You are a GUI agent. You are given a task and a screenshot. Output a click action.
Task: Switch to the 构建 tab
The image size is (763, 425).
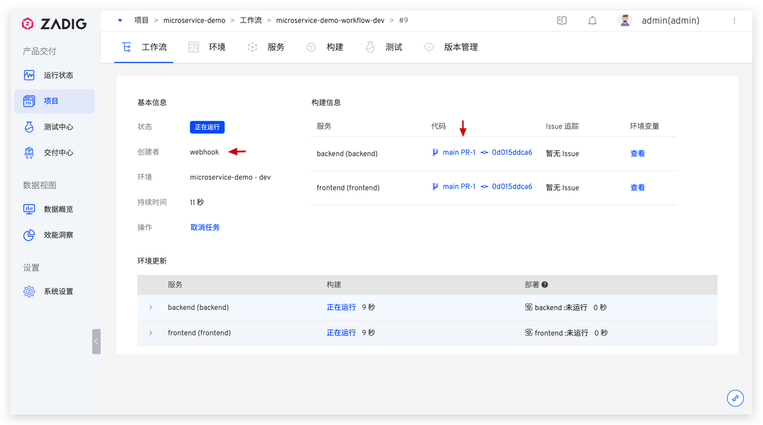(x=325, y=47)
